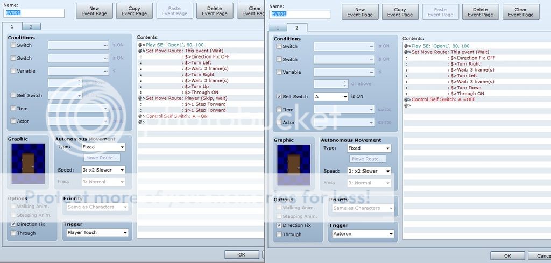
Task: Disable Direction Fix in the left window
Action: pos(13,224)
